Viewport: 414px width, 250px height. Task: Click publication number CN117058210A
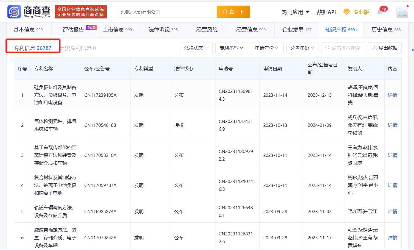pos(100,155)
